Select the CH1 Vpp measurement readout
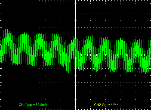The image size is (151, 110). pos(33,105)
